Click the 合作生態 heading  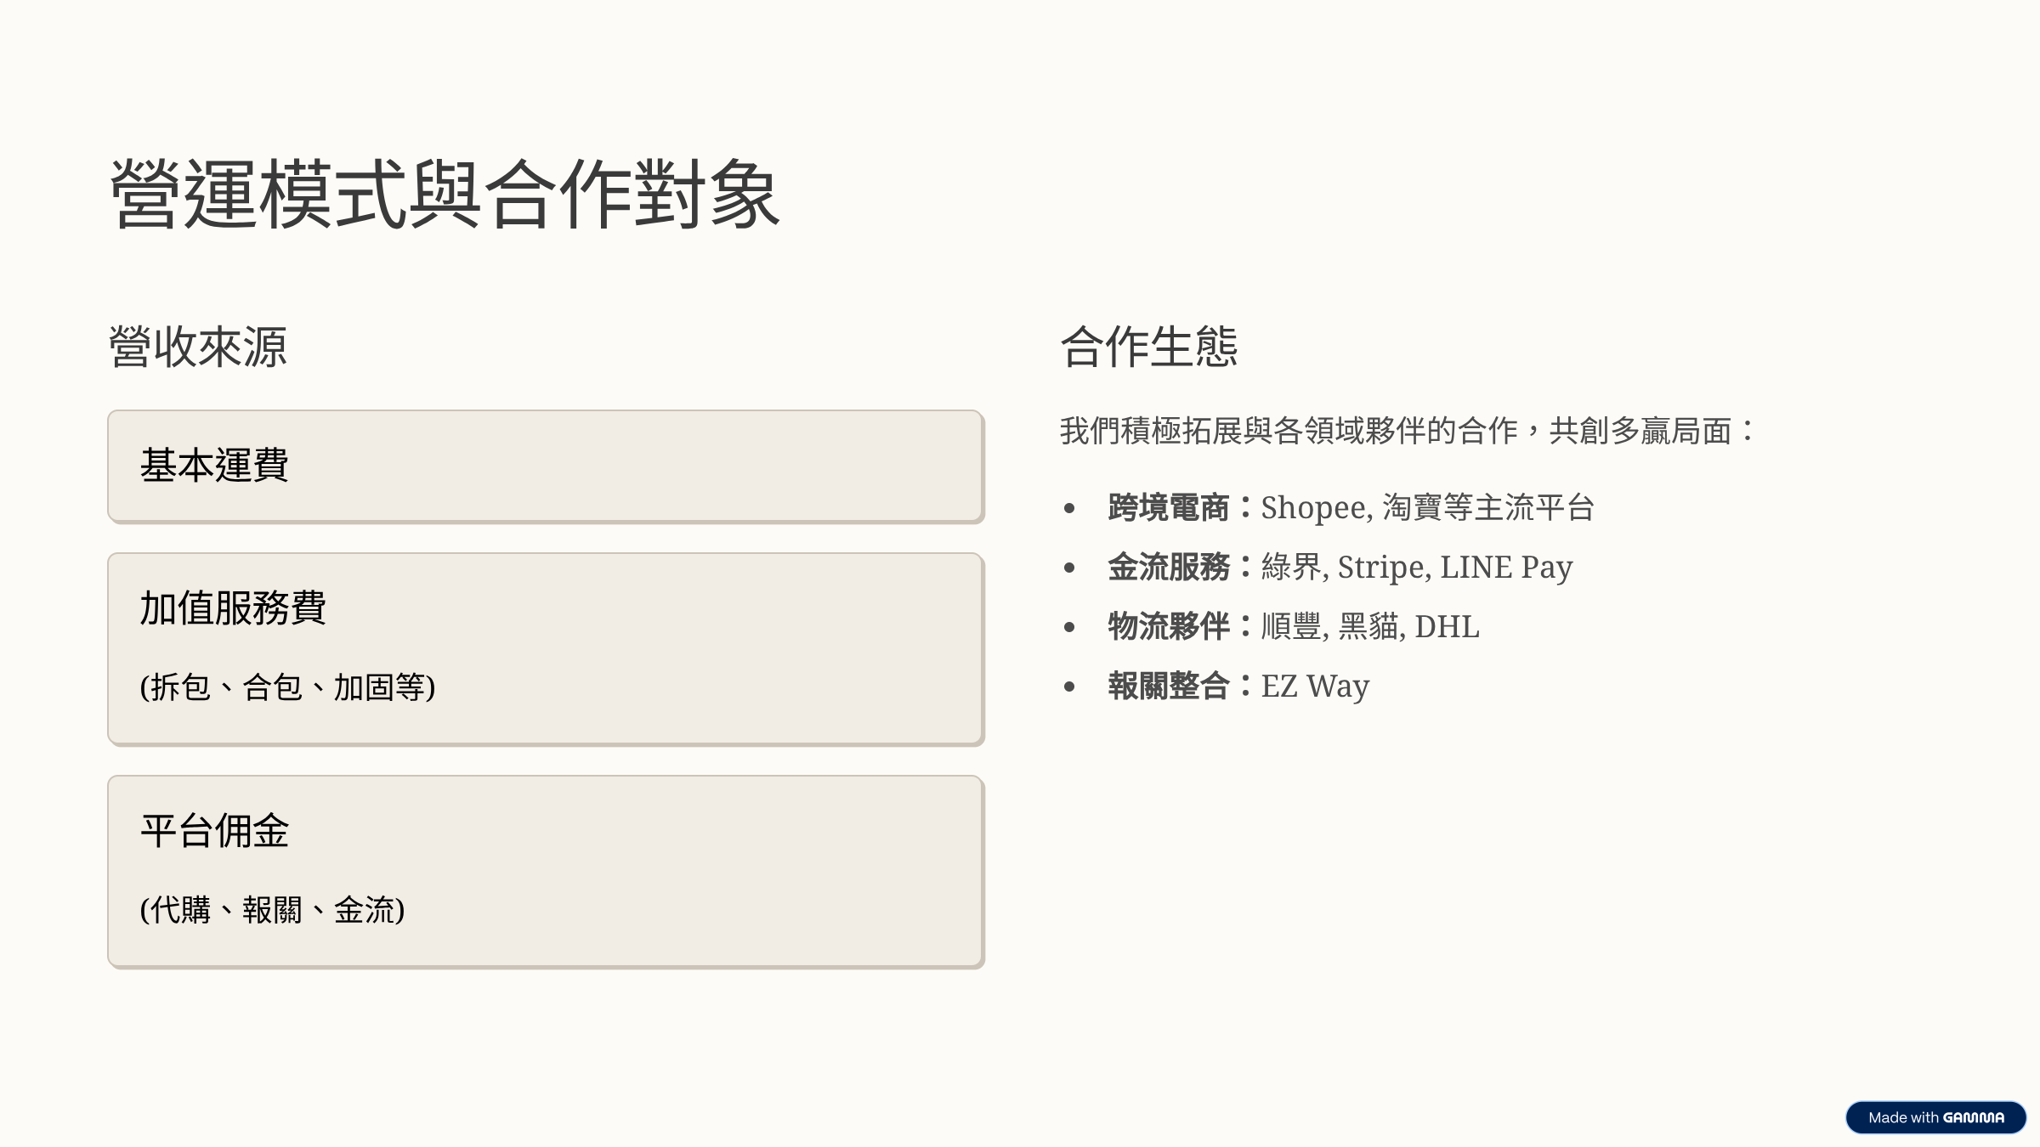[1149, 347]
